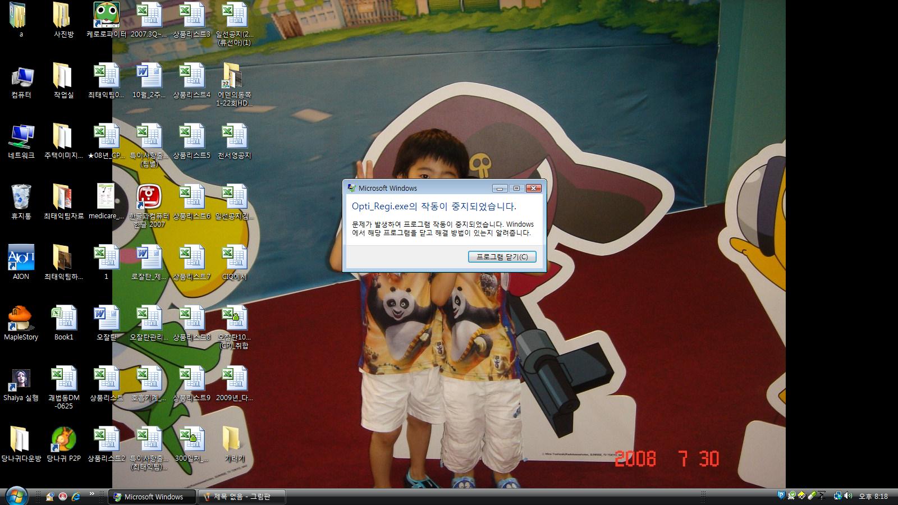This screenshot has width=898, height=505.
Task: Select the 최태익팀자료 folder icon
Action: pos(63,203)
